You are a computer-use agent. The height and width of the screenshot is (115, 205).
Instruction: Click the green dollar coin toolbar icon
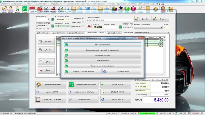[127, 9]
